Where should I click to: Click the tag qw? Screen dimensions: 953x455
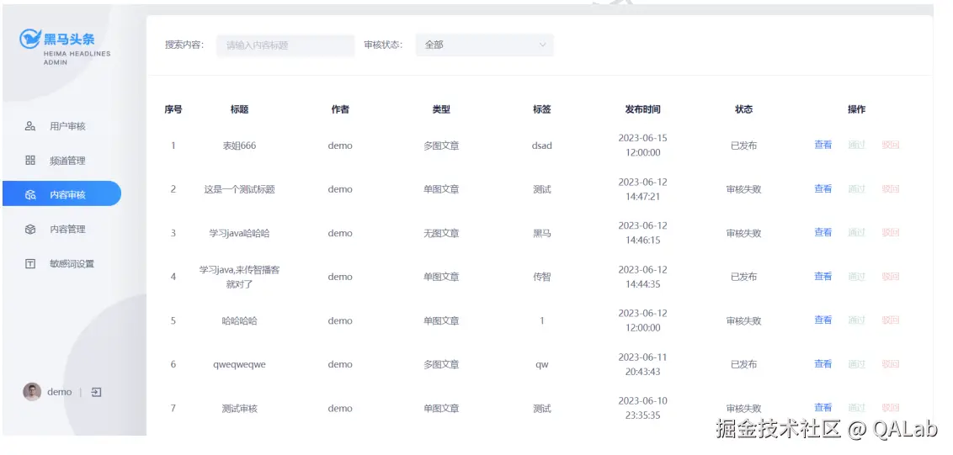pyautogui.click(x=541, y=364)
